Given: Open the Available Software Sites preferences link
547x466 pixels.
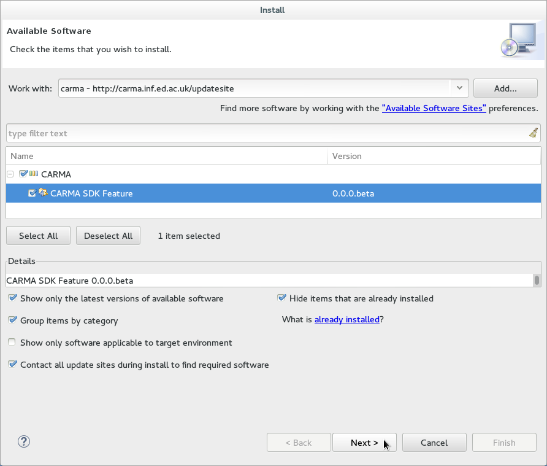Looking at the screenshot, I should point(434,108).
